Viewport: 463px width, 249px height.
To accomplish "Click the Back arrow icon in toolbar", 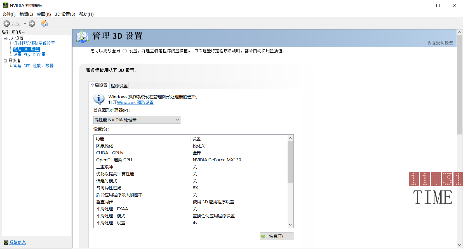I will tap(7, 24).
